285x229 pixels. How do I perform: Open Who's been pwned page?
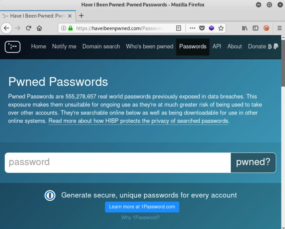(x=150, y=46)
